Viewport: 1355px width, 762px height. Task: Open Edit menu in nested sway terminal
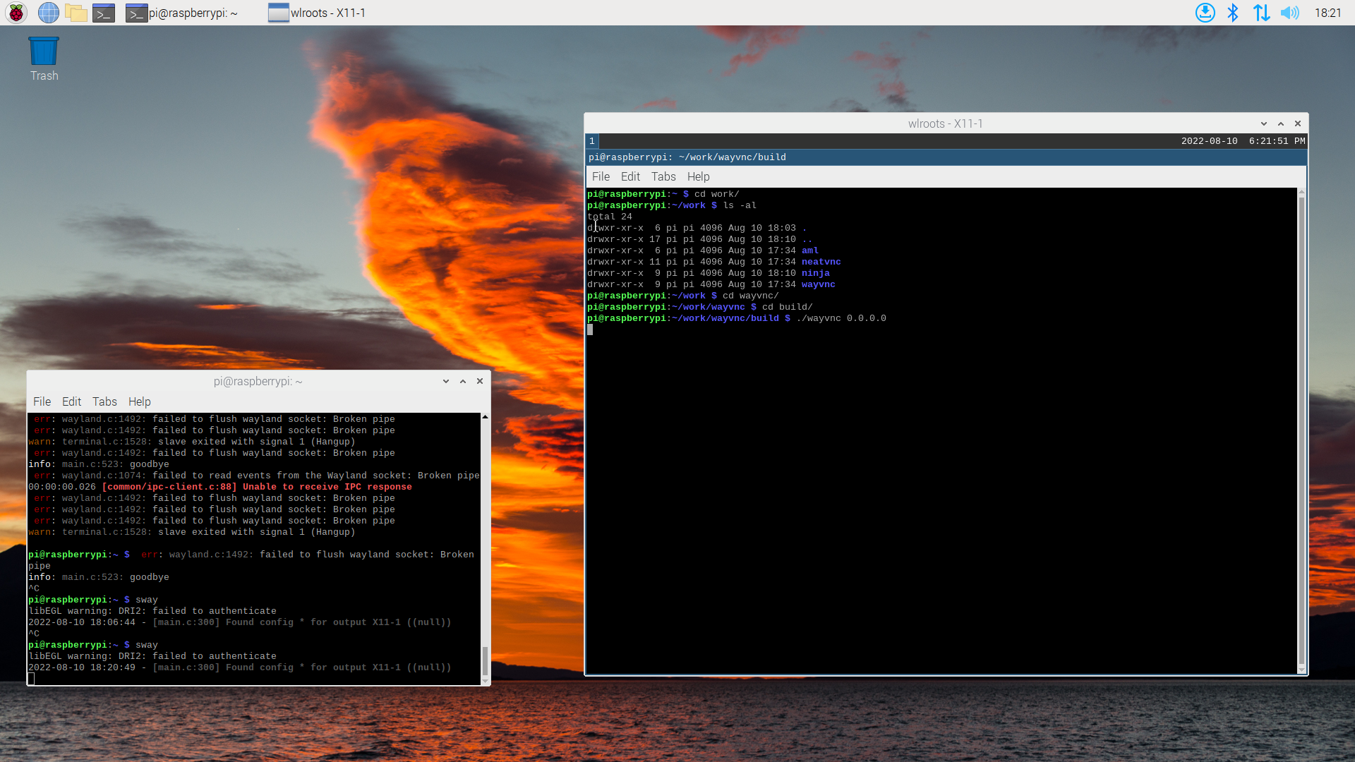pos(630,176)
